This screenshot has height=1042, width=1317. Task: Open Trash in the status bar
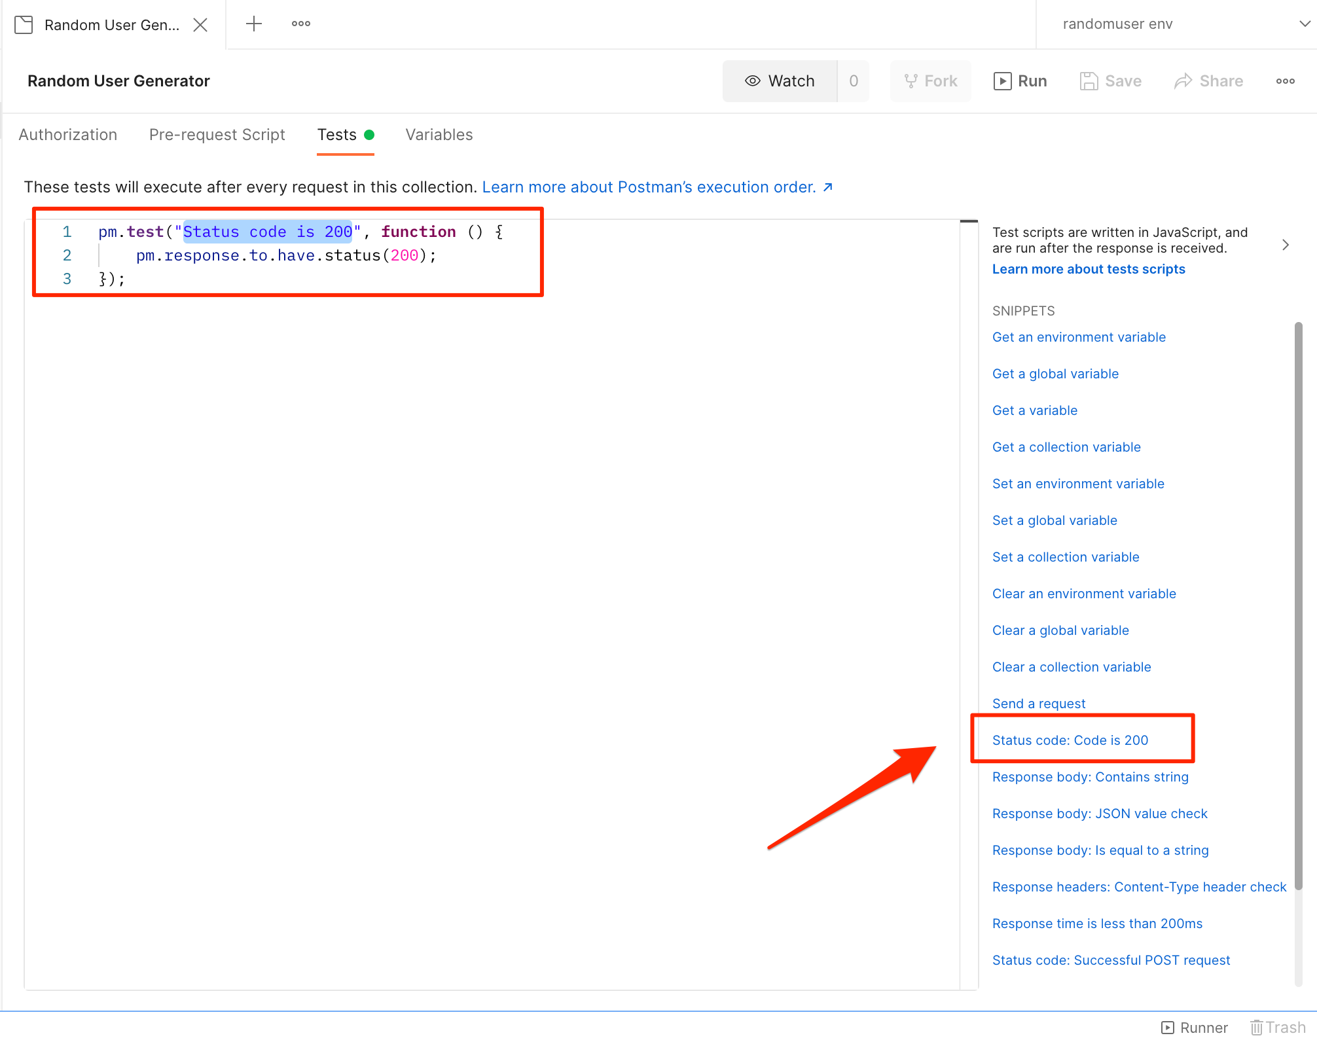[x=1278, y=1028]
